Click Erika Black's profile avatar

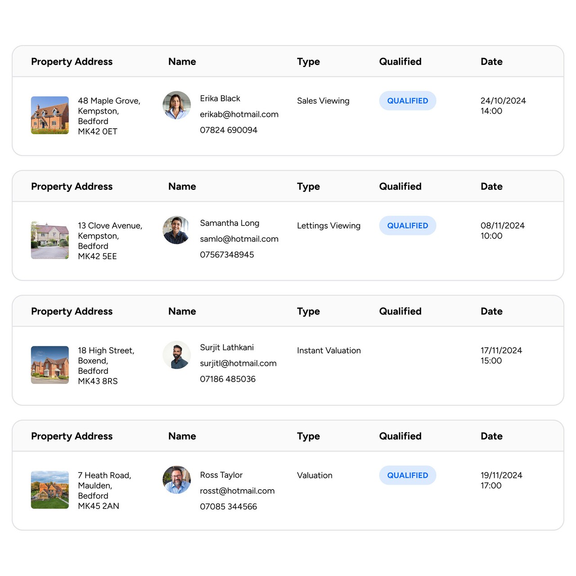(176, 105)
